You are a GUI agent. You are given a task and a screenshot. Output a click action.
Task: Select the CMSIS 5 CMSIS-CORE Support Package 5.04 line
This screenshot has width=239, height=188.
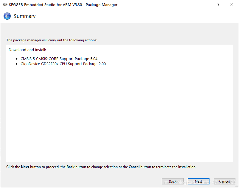(59, 59)
